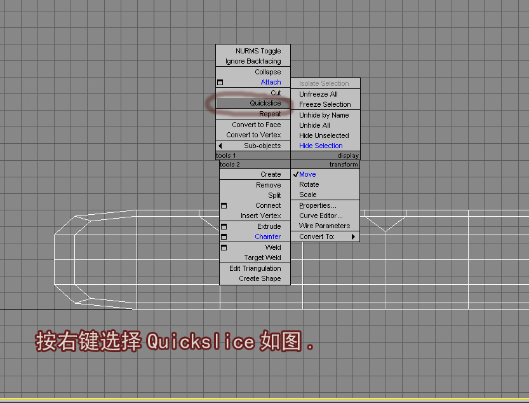
Task: Choose Freeze Selection
Action: 325,104
